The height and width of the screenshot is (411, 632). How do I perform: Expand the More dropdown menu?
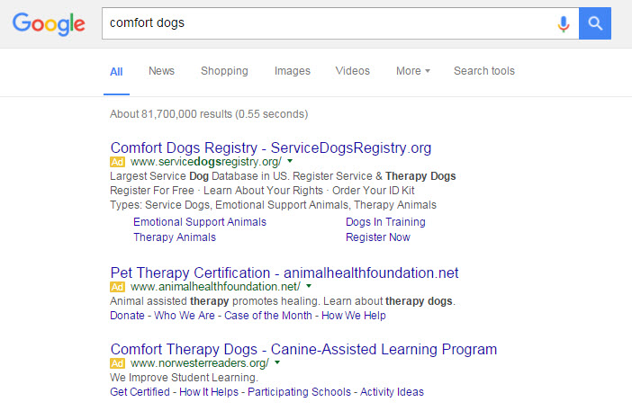413,71
